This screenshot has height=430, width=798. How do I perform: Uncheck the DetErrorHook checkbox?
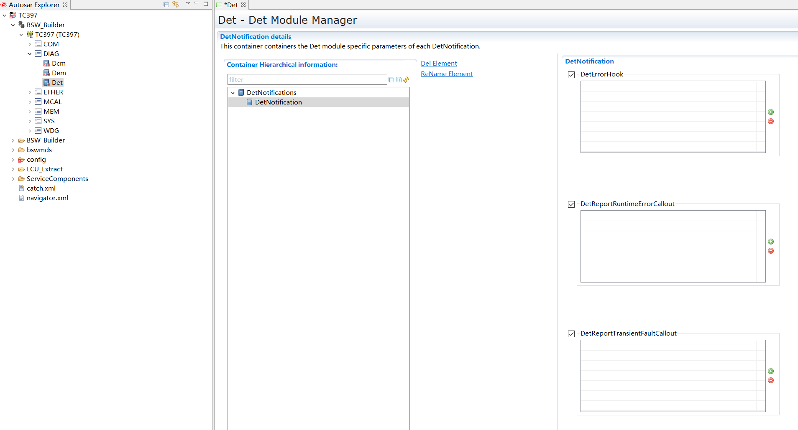(x=571, y=75)
